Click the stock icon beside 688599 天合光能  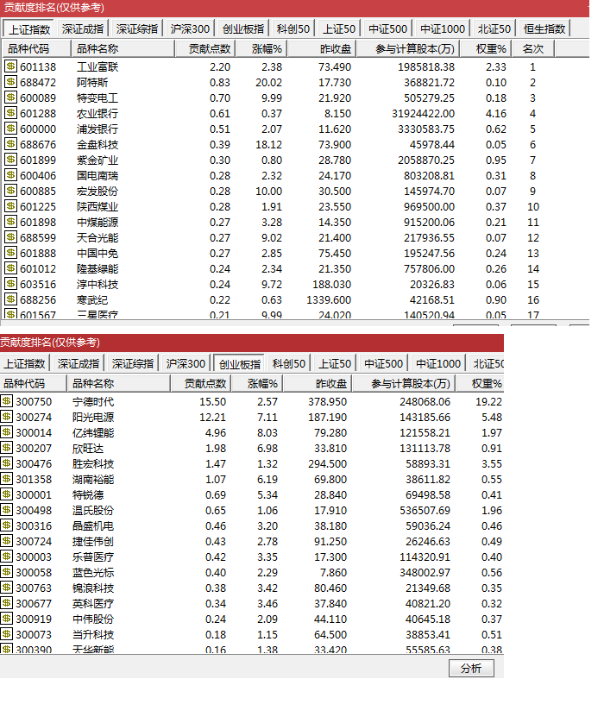pos(10,237)
